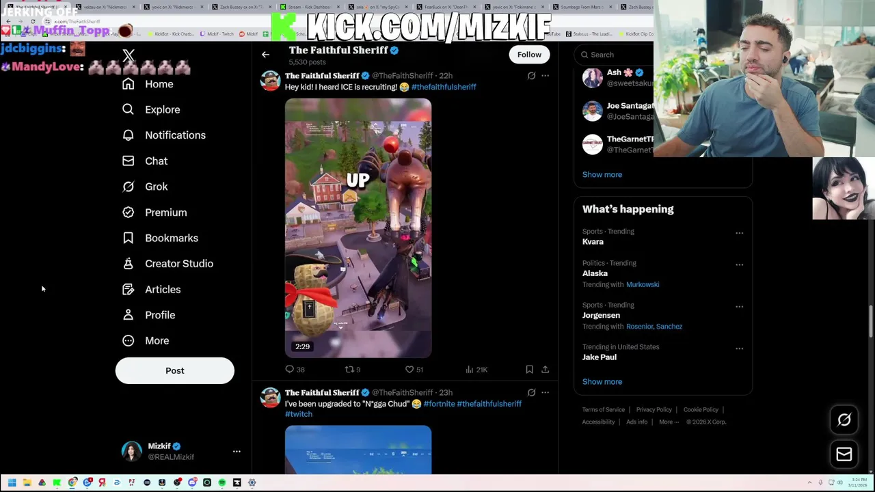875x492 pixels.
Task: Open the floating Grok button
Action: click(844, 420)
